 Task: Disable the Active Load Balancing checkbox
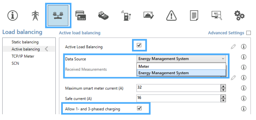tap(139, 45)
